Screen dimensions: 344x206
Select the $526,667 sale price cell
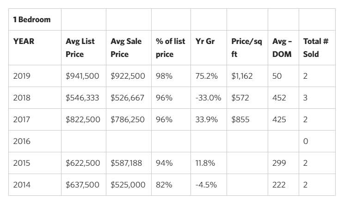(x=128, y=98)
